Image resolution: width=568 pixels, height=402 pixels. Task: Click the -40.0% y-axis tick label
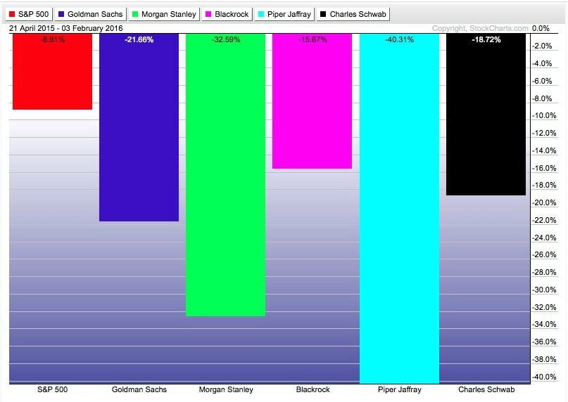point(544,377)
